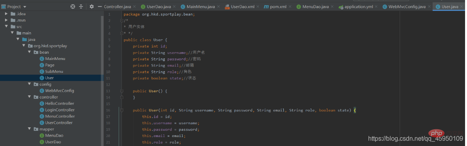Screen dimensions: 467x146
Task: Open UserController class in tree
Action: (x=56, y=123)
